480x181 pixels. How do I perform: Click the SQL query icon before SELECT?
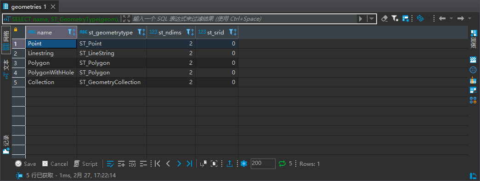point(7,19)
